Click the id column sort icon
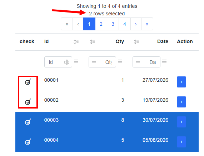The width and height of the screenshot is (204, 156). tap(76, 42)
